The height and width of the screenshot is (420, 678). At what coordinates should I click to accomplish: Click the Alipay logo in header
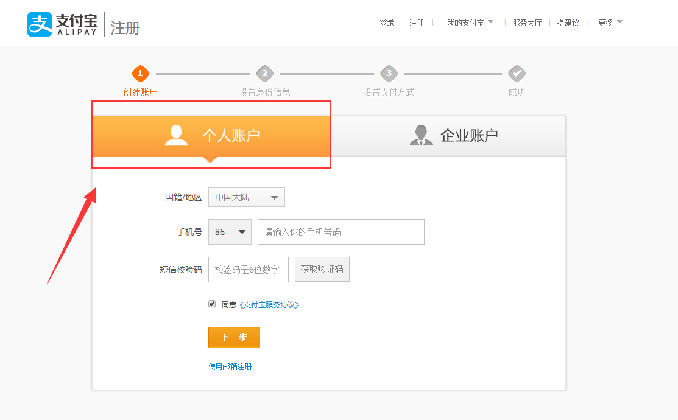(x=62, y=24)
